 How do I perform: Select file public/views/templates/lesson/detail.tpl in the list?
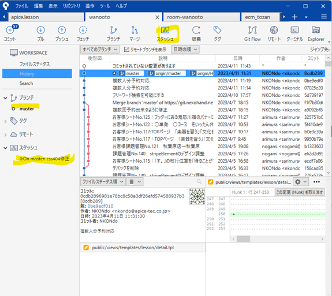coord(143,248)
